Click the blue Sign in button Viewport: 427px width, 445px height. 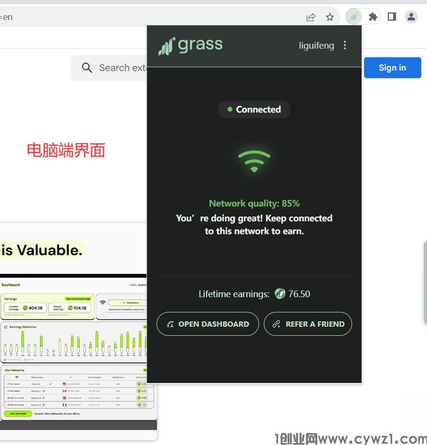[x=392, y=68]
